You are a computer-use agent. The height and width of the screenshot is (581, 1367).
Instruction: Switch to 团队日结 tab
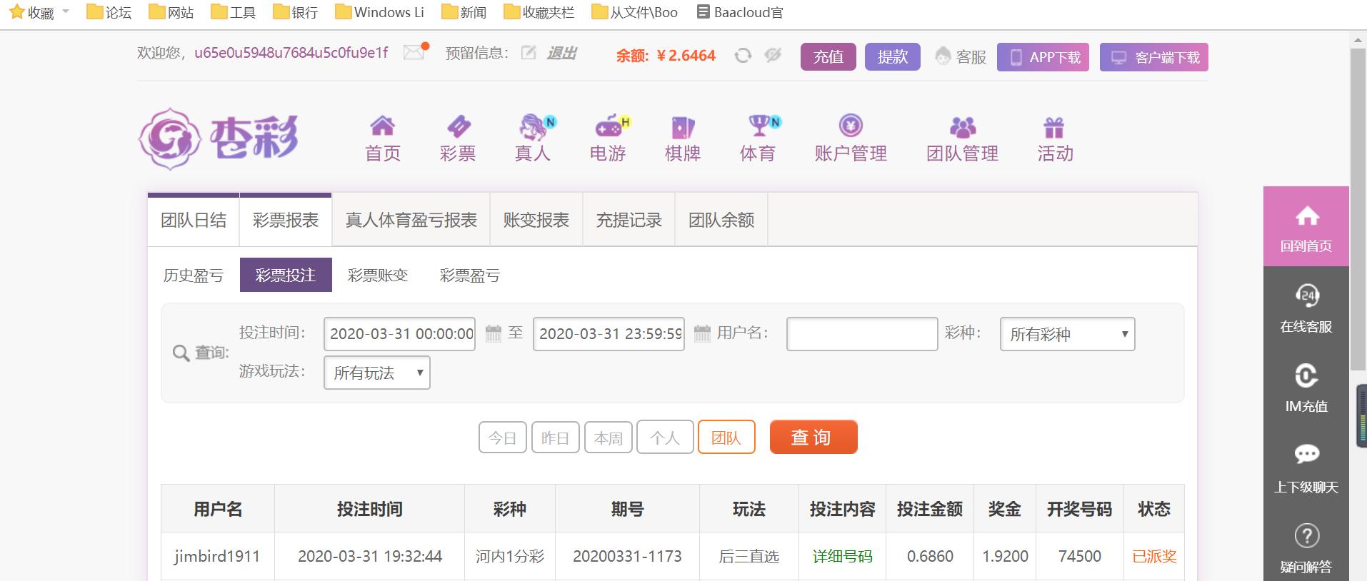194,220
